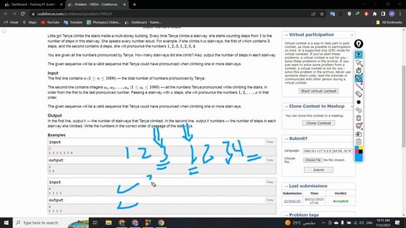Click the Clone Contest button
The image size is (406, 228).
(x=318, y=123)
